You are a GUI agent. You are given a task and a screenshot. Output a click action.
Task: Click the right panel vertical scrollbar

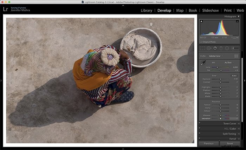(242, 90)
